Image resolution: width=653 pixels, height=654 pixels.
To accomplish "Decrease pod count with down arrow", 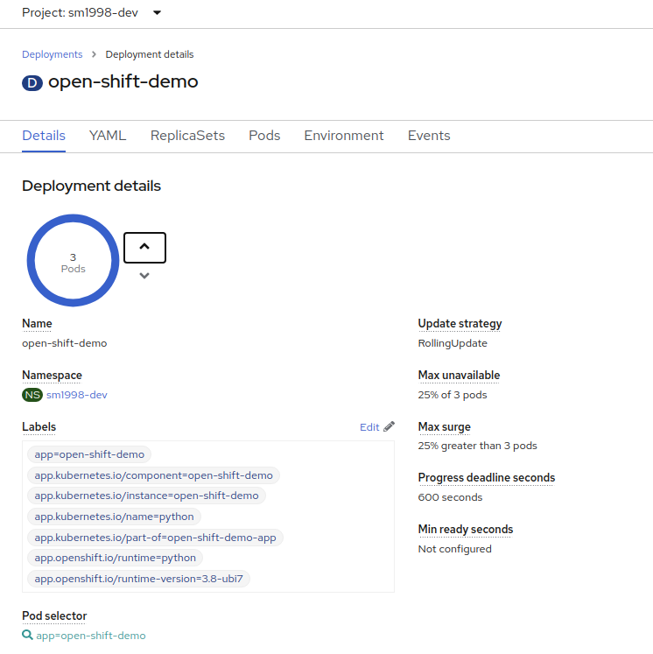I will pos(144,276).
